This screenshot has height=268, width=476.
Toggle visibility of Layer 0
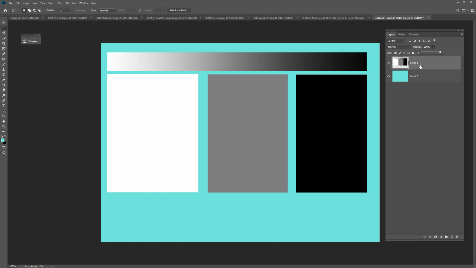389,76
